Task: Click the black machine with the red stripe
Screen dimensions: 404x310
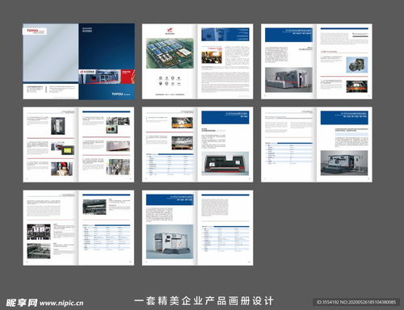Action: [225, 163]
